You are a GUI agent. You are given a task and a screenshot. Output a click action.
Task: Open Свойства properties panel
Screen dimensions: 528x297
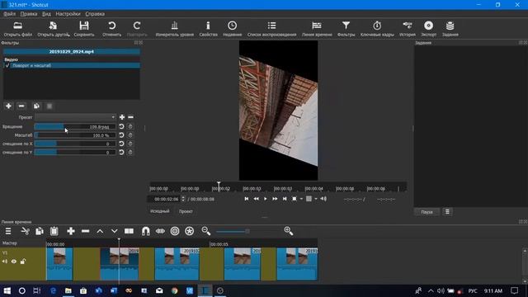208,29
